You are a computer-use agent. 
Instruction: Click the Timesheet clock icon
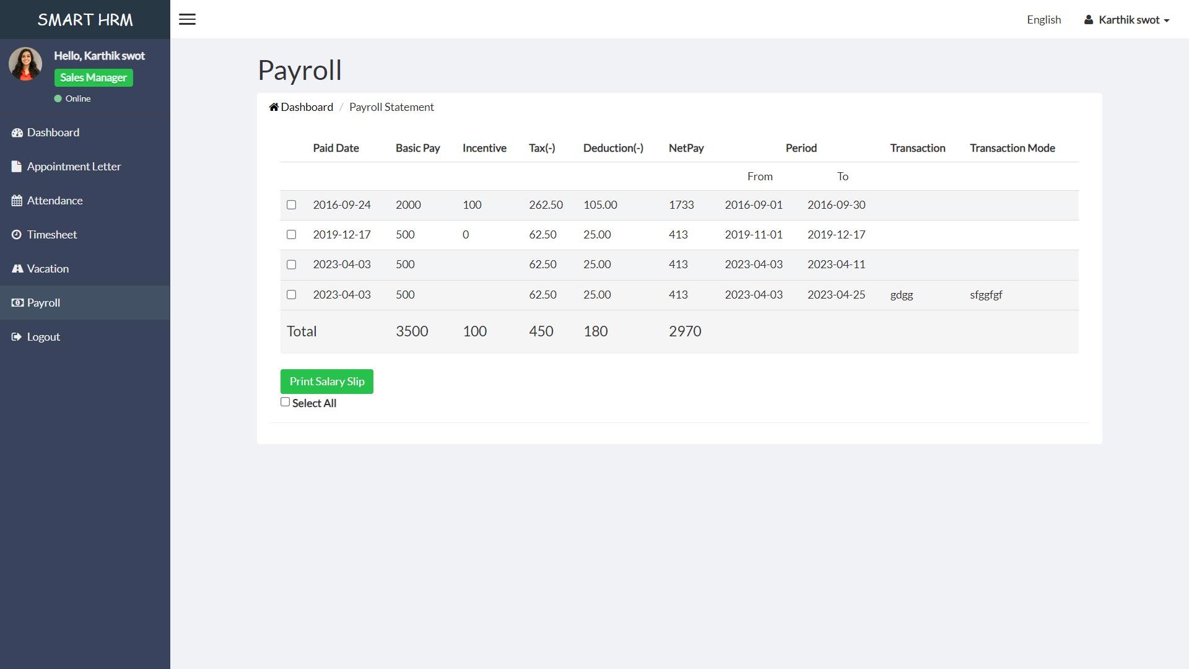point(17,235)
